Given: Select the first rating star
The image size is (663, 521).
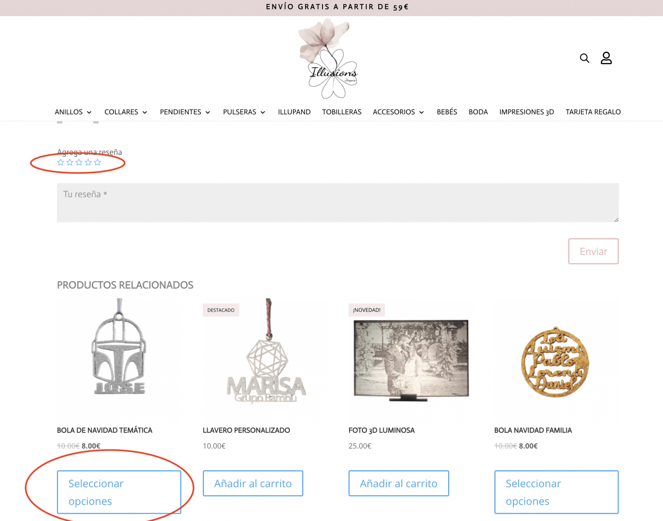Looking at the screenshot, I should (x=61, y=163).
